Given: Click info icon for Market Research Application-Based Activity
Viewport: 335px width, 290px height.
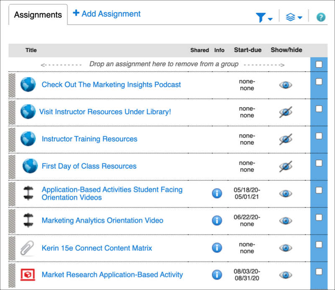Looking at the screenshot, I should pos(217,275).
